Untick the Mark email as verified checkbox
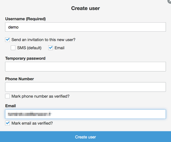This screenshot has height=142, width=171. pos(8,123)
